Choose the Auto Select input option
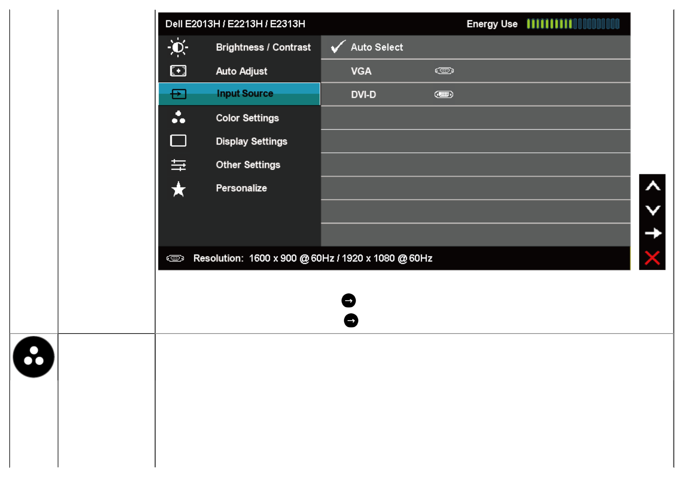Screen dimensions: 684x484 (x=476, y=47)
